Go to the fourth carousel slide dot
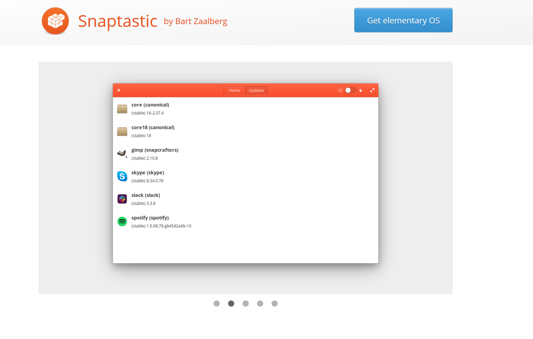 [260, 304]
